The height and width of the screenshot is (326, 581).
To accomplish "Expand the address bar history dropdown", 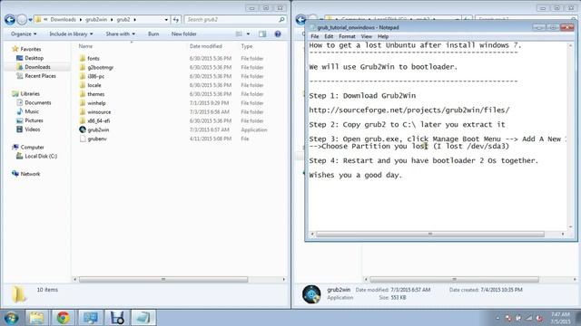I will 166,20.
